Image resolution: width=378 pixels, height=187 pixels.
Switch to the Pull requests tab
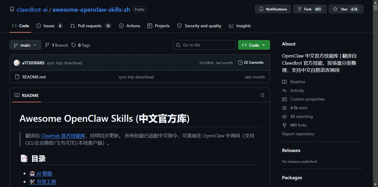coord(91,26)
